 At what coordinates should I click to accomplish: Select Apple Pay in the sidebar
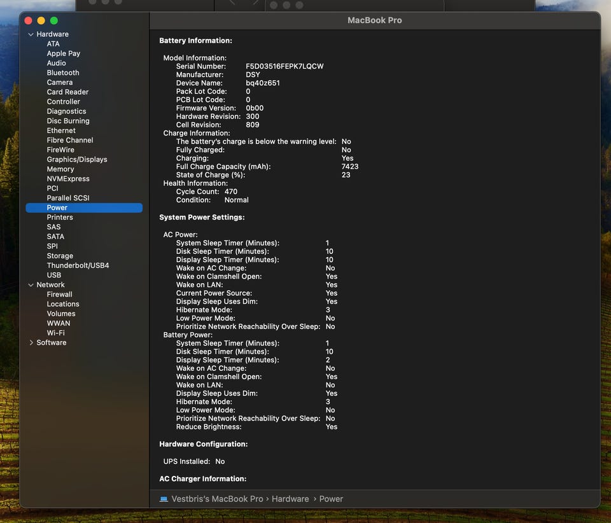click(63, 54)
